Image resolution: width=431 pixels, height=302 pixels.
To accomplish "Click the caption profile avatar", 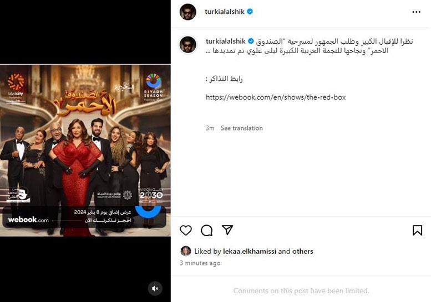I will coord(188,45).
